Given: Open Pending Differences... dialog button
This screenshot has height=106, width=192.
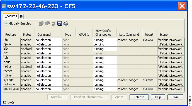Looking at the screenshot, I should tap(90, 97).
